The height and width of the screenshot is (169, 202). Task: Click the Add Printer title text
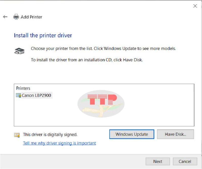(x=31, y=17)
